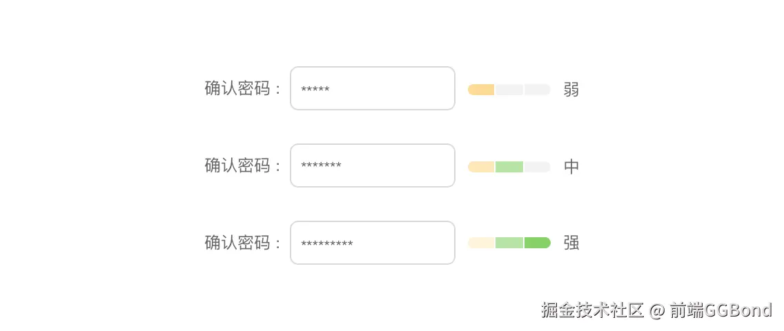Image resolution: width=784 pixels, height=331 pixels.
Task: Click the password field containing five asterisks
Action: (372, 88)
